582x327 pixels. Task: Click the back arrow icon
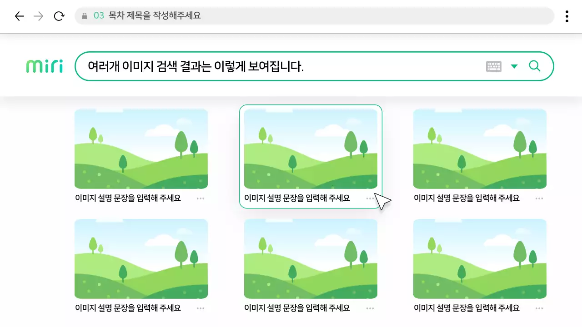point(19,16)
